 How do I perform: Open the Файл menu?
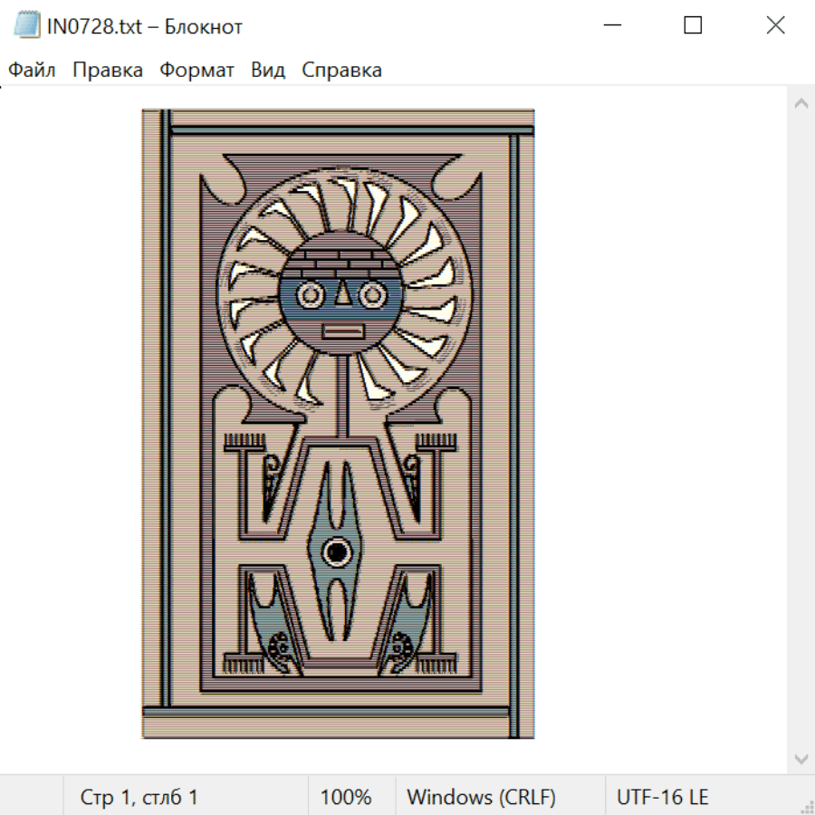[32, 71]
